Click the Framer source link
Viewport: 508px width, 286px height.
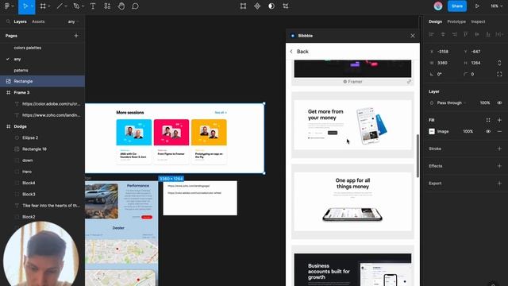352,82
